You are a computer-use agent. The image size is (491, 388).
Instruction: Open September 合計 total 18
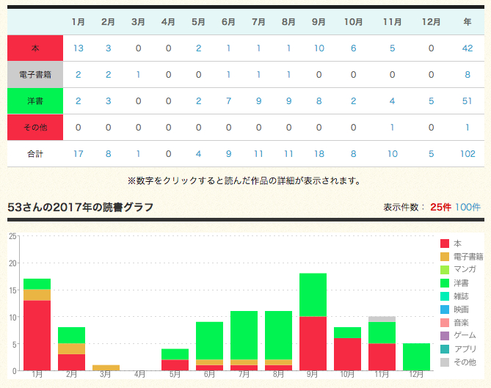pos(319,153)
